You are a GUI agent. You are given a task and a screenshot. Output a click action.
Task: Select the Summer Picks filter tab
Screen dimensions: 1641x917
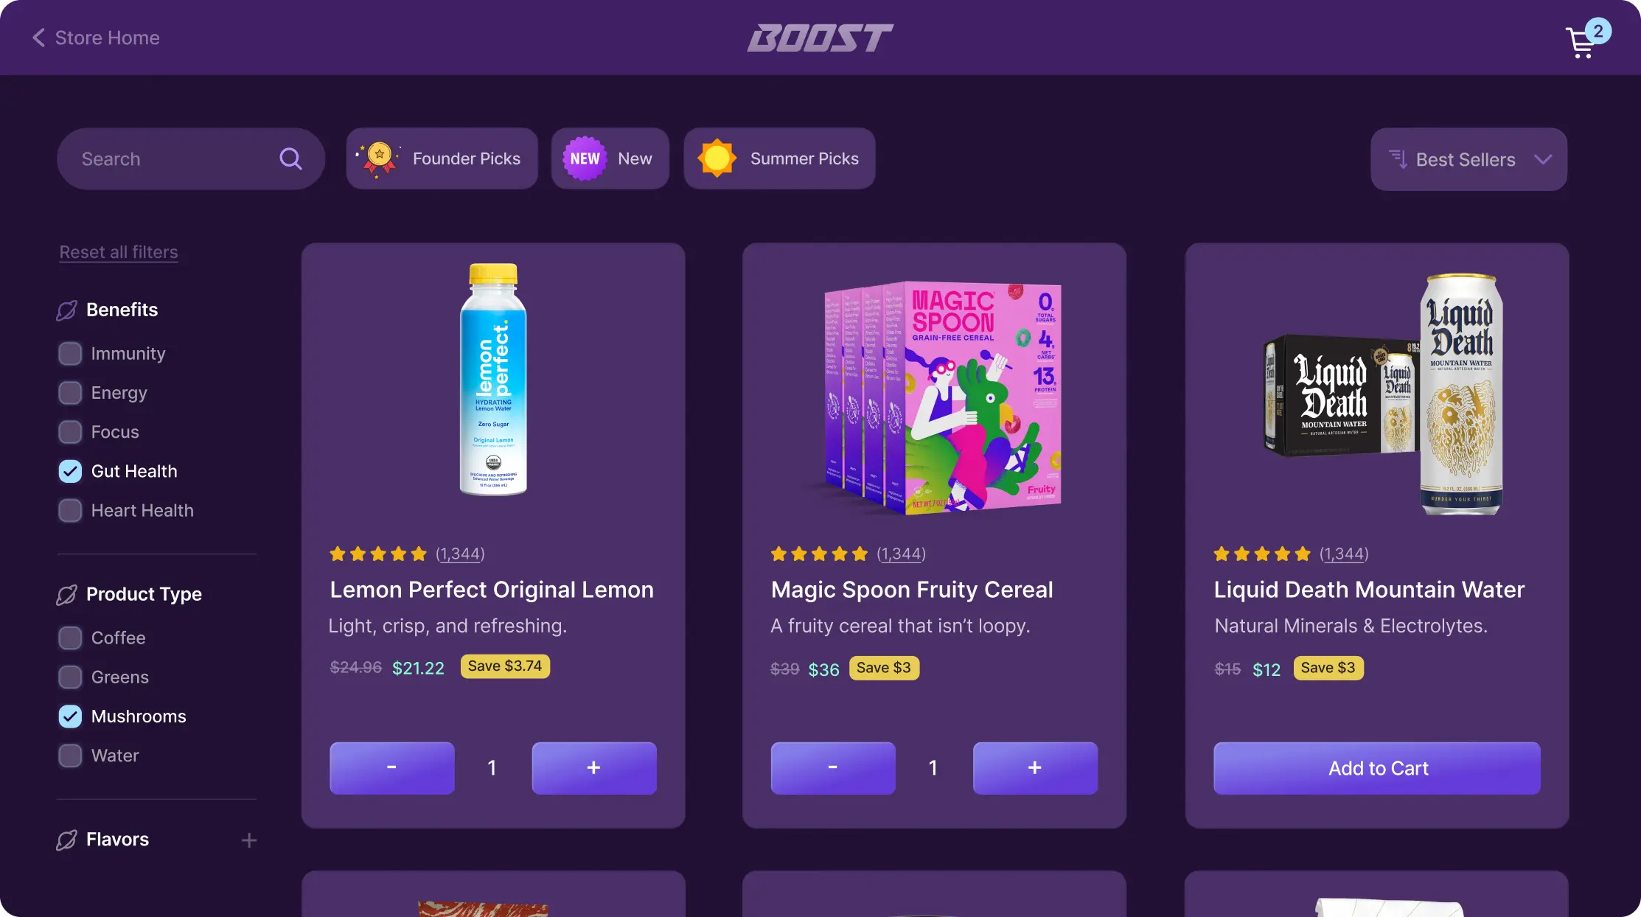pyautogui.click(x=779, y=158)
